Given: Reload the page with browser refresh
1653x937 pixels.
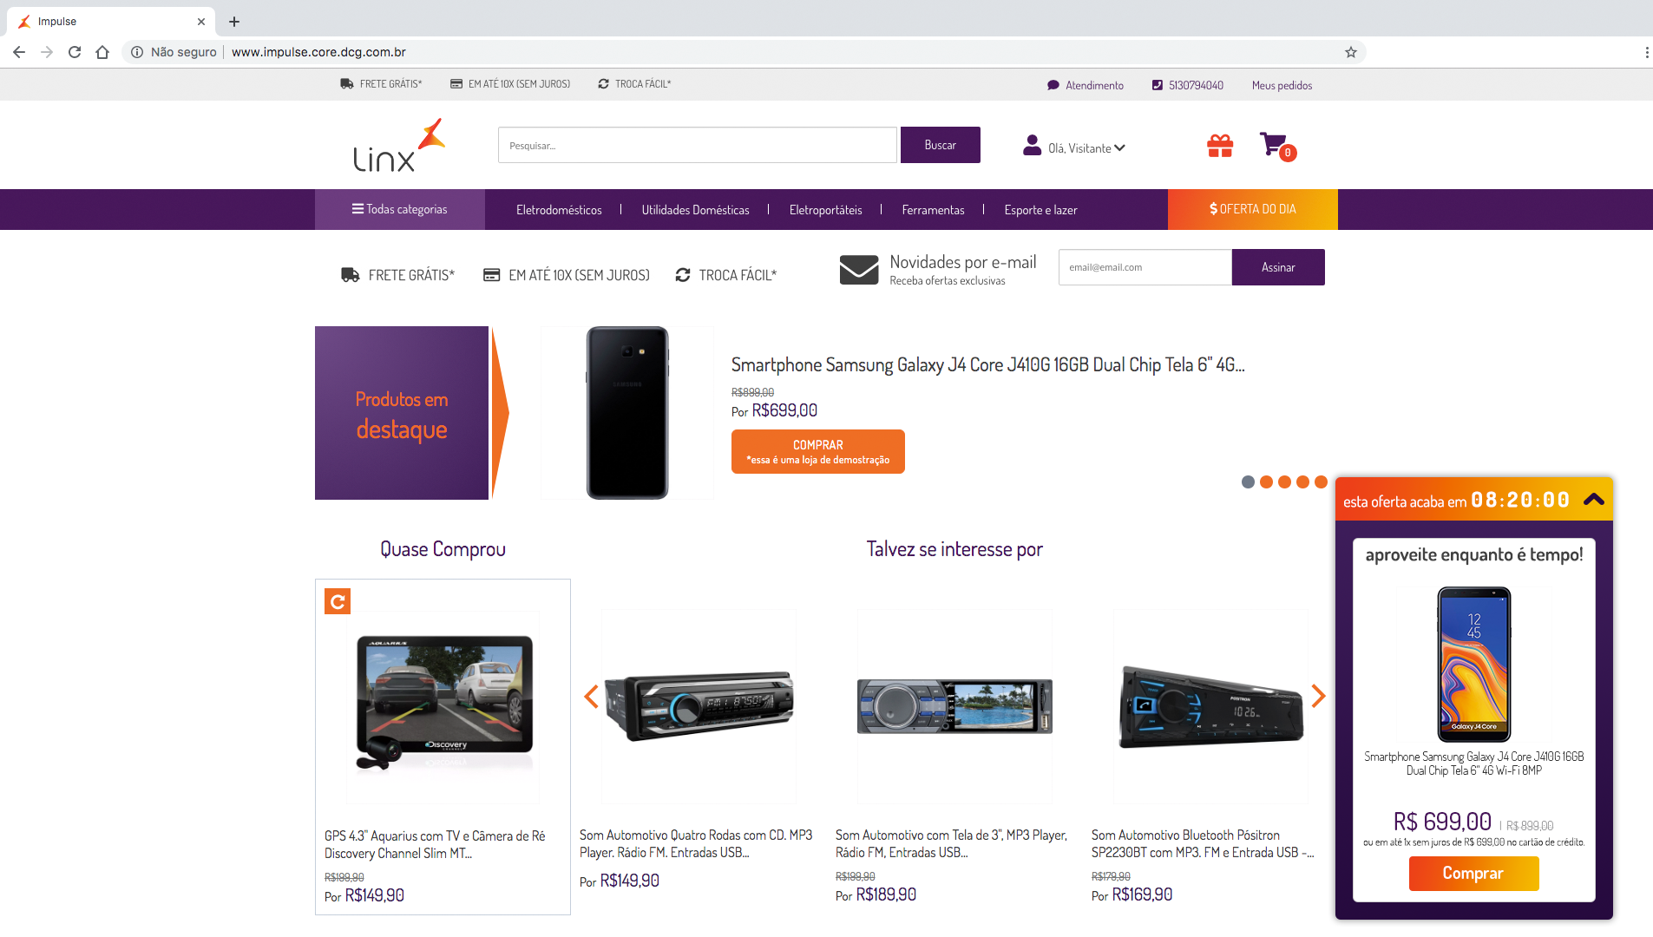Looking at the screenshot, I should pos(75,52).
